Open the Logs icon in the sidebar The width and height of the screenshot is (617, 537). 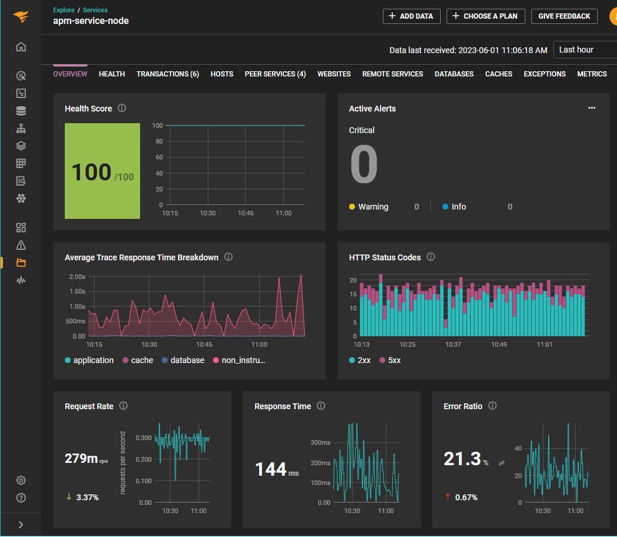click(x=21, y=93)
